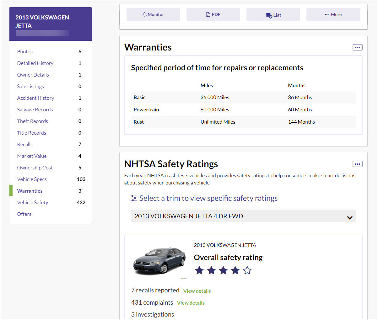Open Vehicle Safety in the sidebar
Image resolution: width=378 pixels, height=320 pixels.
(x=33, y=202)
